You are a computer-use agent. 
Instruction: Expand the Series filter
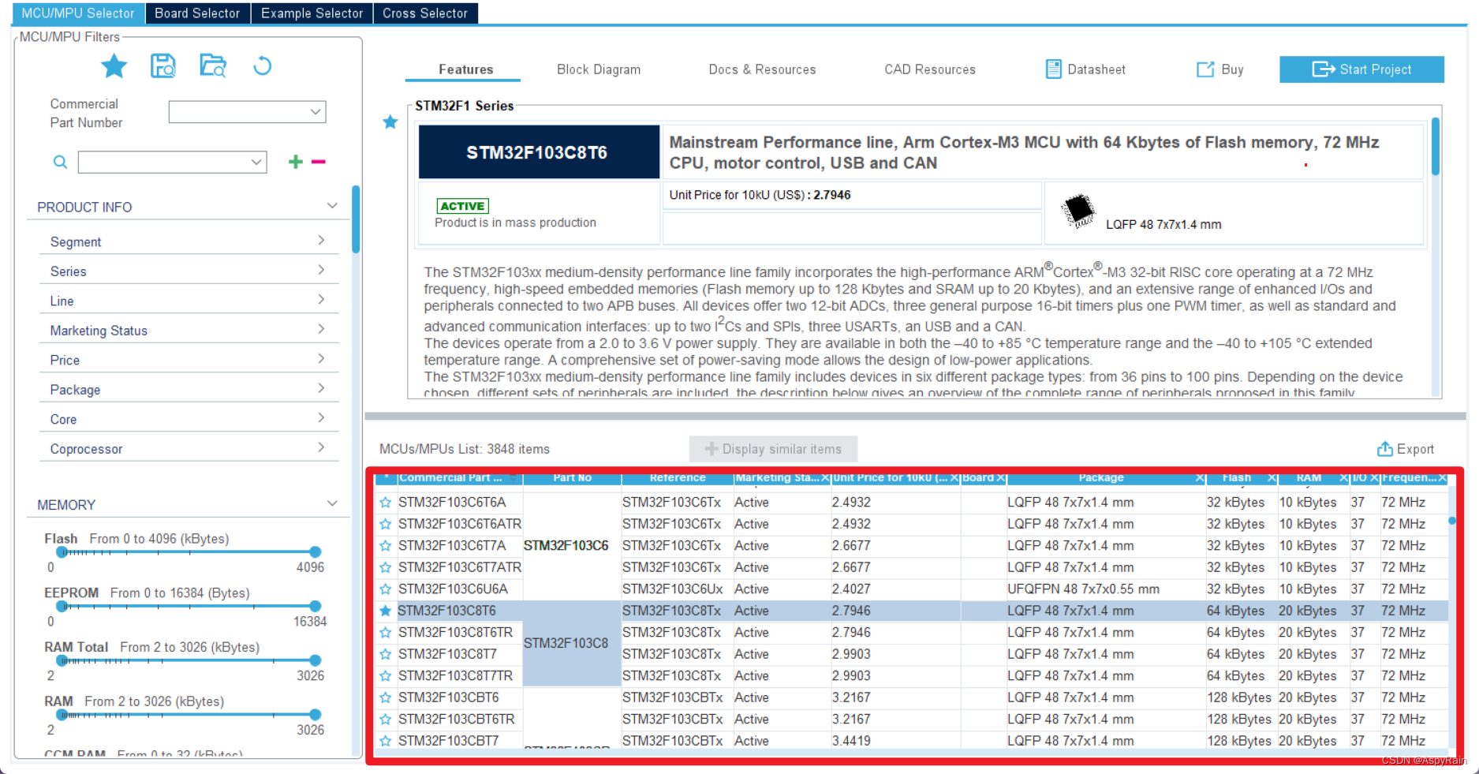pyautogui.click(x=321, y=270)
